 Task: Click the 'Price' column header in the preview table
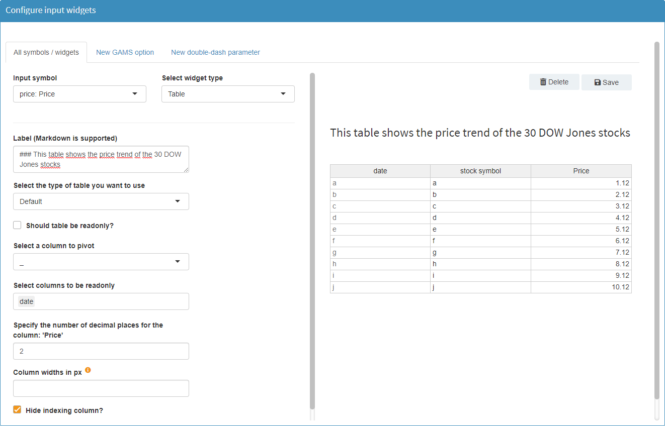pos(581,171)
